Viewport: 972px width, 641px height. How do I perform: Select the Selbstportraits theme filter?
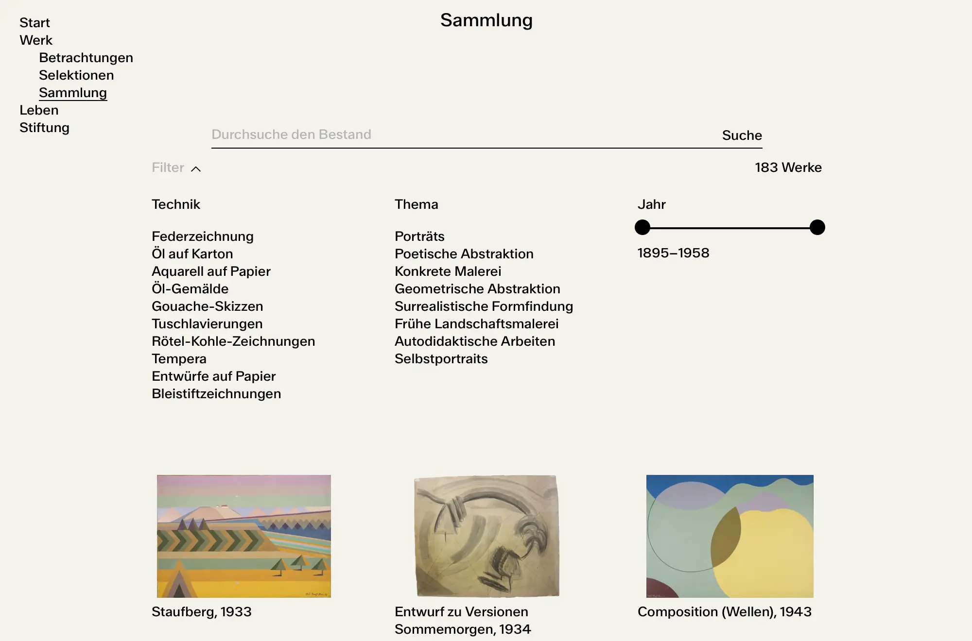pos(441,359)
